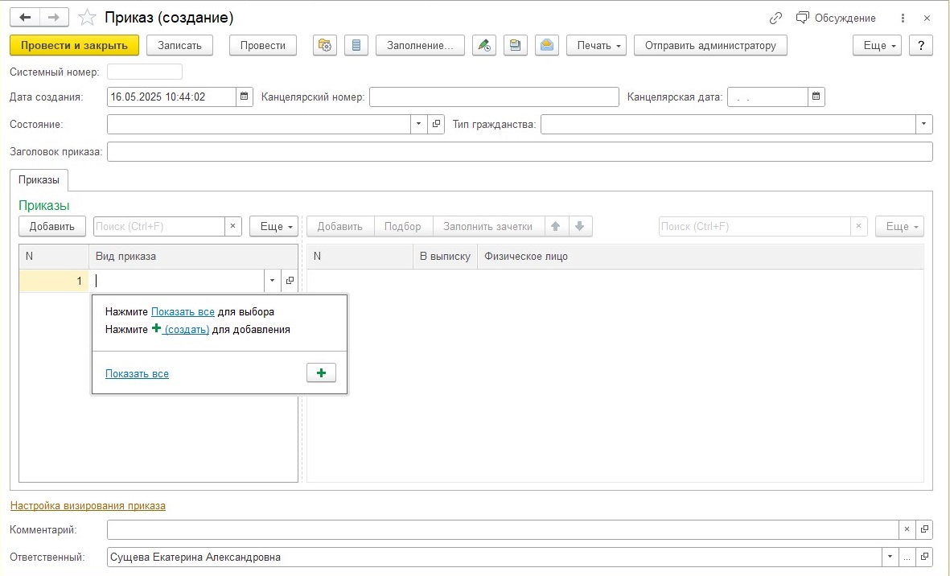Screen dimensions: 950x576
Task: Open Еще menu of right table
Action: (x=899, y=227)
